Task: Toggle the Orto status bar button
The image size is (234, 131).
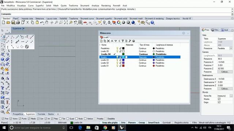Action: [x=123, y=123]
